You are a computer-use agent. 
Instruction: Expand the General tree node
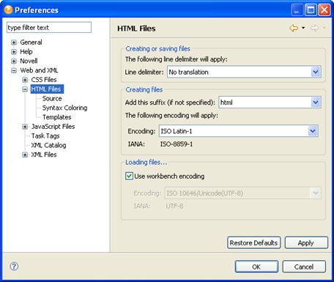[x=14, y=42]
